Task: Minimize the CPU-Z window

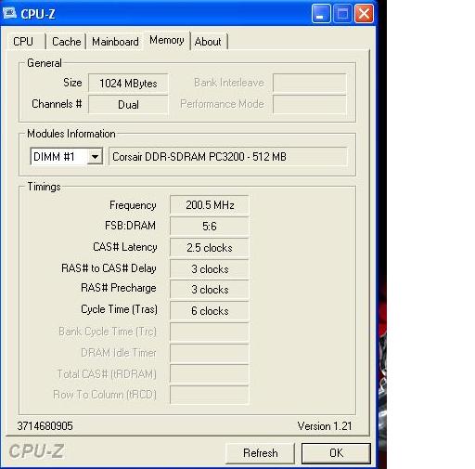Action: [x=321, y=14]
